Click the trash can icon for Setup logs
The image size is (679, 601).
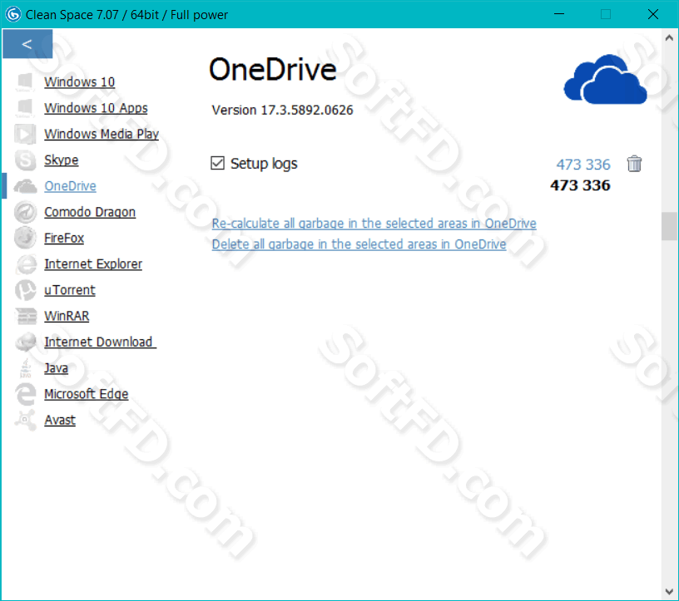point(634,164)
